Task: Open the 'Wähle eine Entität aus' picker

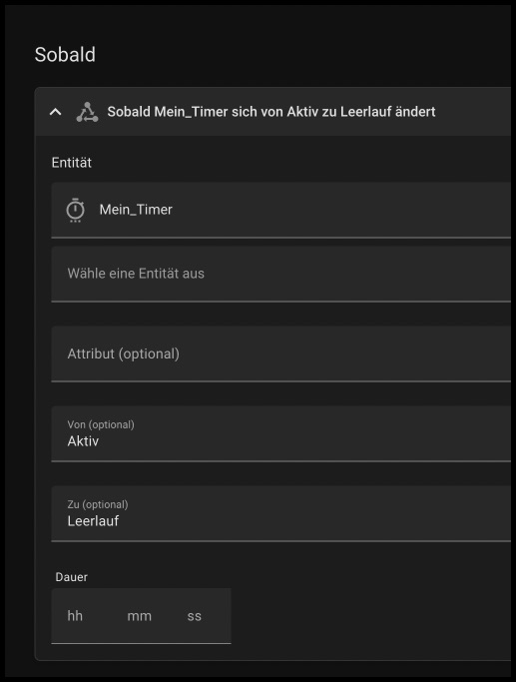Action: [280, 274]
